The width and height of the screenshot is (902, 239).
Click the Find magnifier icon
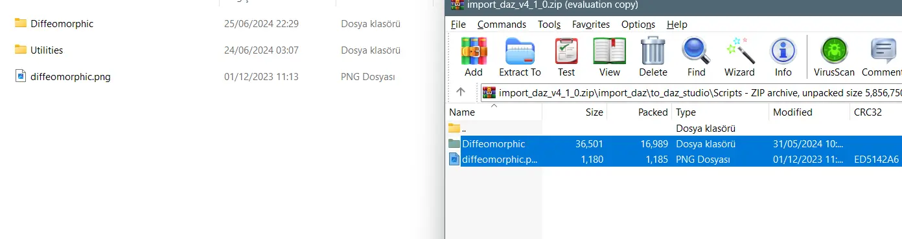pyautogui.click(x=697, y=50)
